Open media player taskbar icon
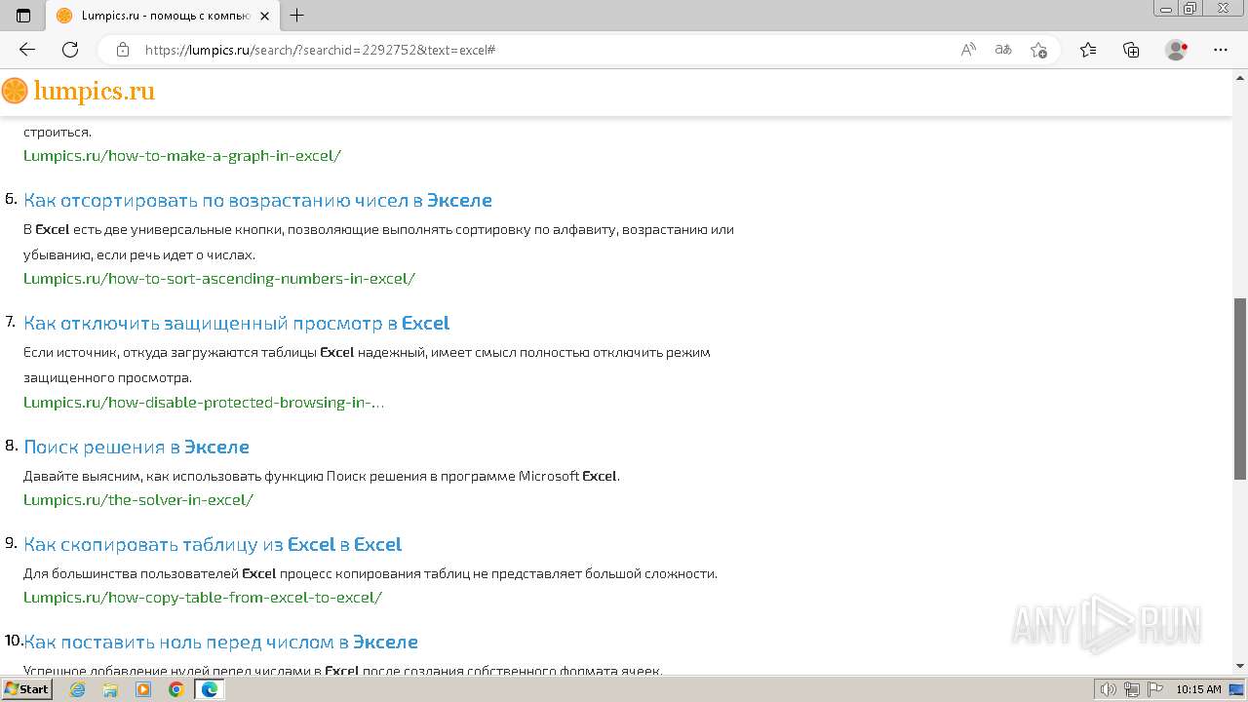 tap(143, 689)
